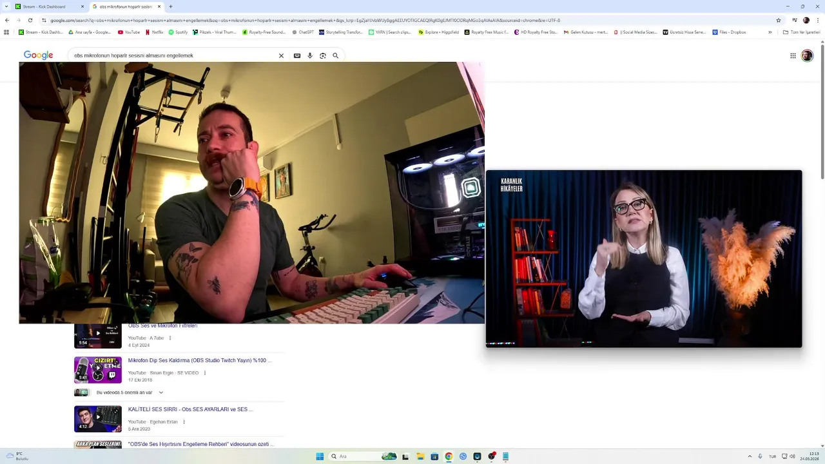Open the clock and date in taskbar

point(810,456)
